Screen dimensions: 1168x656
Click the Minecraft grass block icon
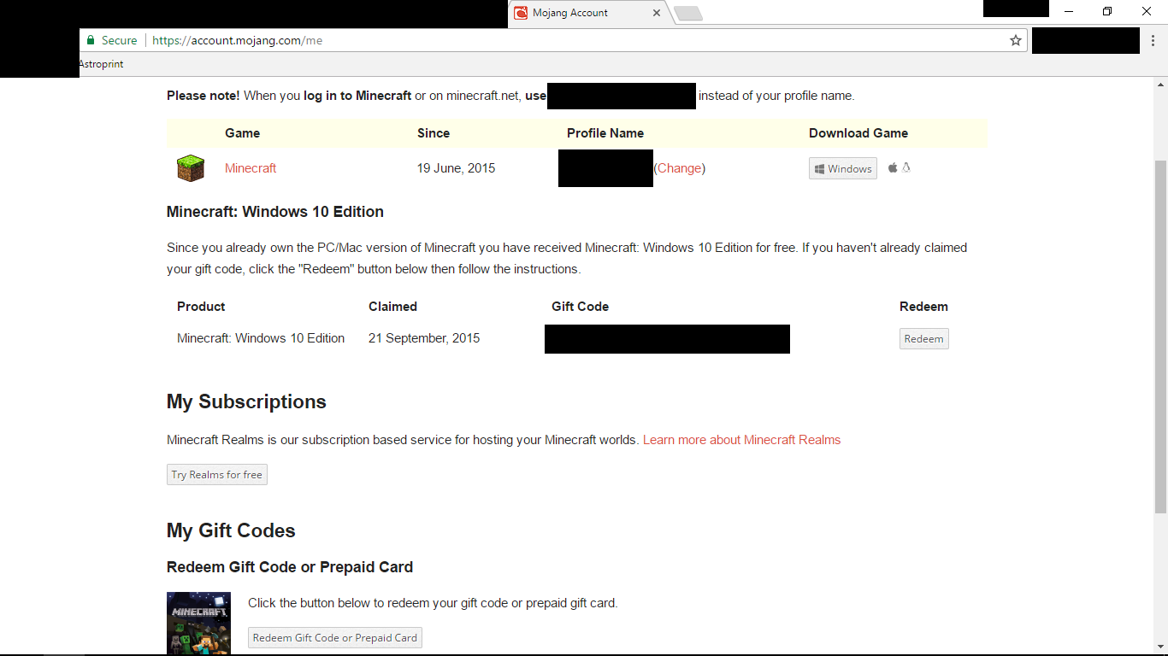[x=191, y=168]
